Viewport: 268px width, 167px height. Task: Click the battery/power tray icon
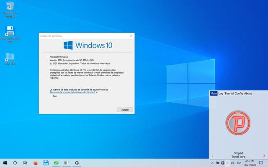tap(217, 163)
